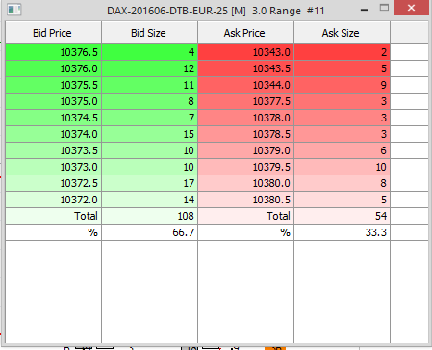432x350 pixels.
Task: Click ask price cell 10377.5
Action: (x=245, y=101)
